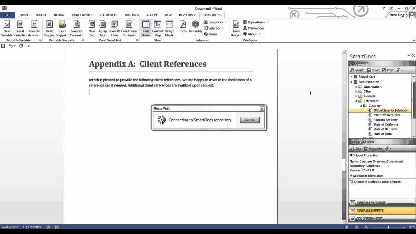Click the Save icon in quick access toolbar

[x=3, y=46]
